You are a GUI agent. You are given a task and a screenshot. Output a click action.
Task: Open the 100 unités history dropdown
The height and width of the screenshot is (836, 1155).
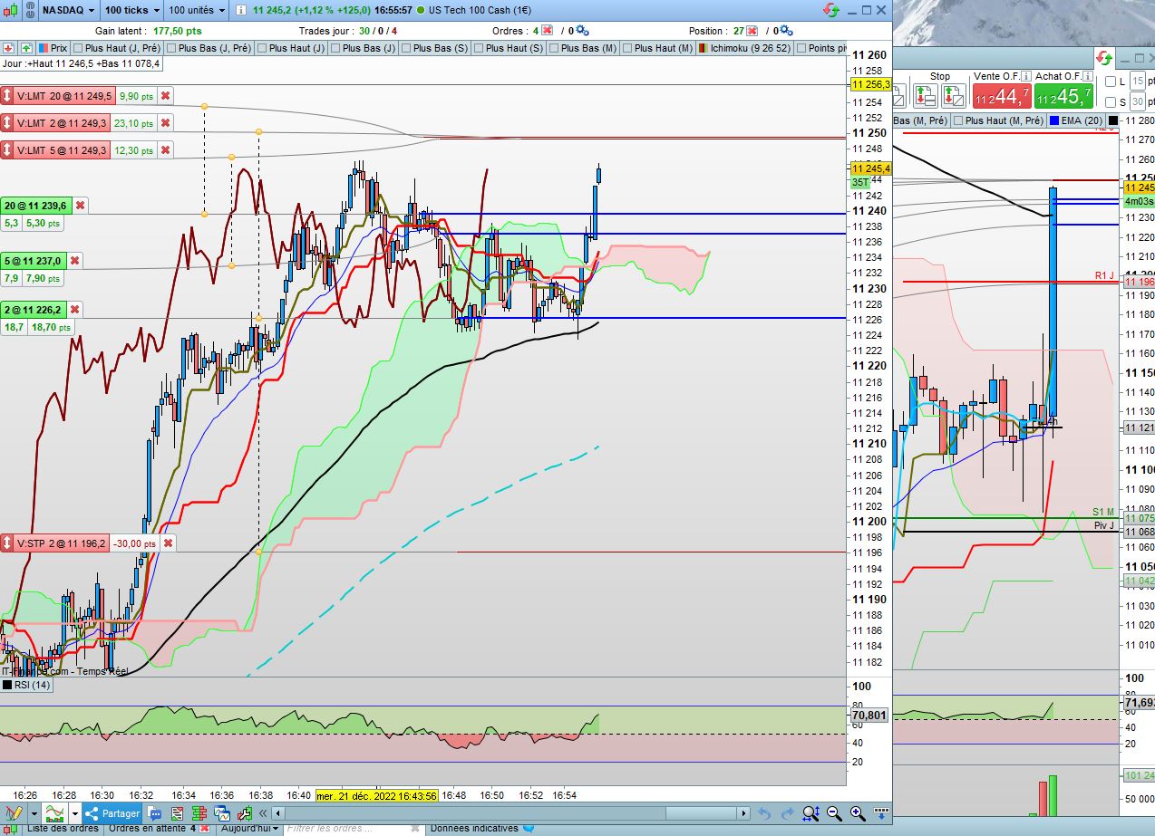point(197,10)
